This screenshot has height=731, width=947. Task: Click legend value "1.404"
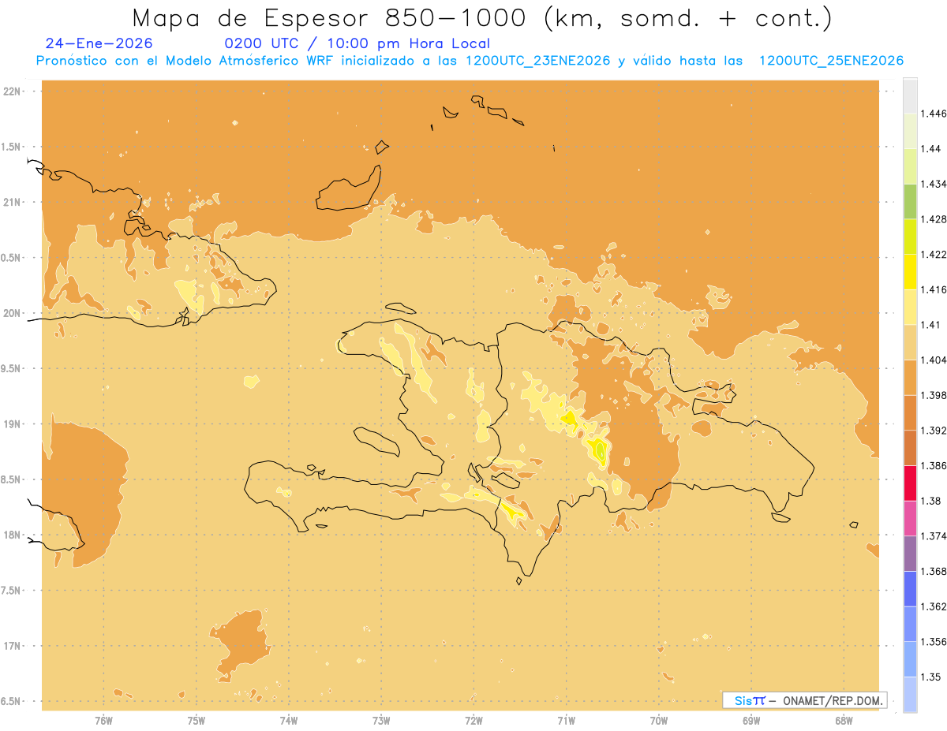(934, 360)
